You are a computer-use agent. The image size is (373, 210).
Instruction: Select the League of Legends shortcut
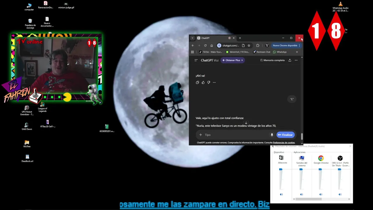coord(43,107)
